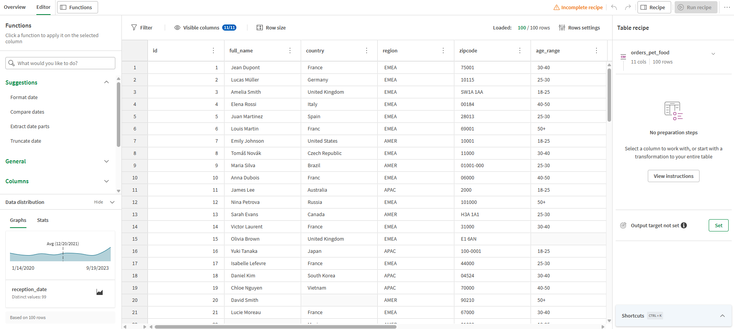Screen dimensions: 734x329
Task: Toggle the Recipe panel button
Action: [x=654, y=7]
